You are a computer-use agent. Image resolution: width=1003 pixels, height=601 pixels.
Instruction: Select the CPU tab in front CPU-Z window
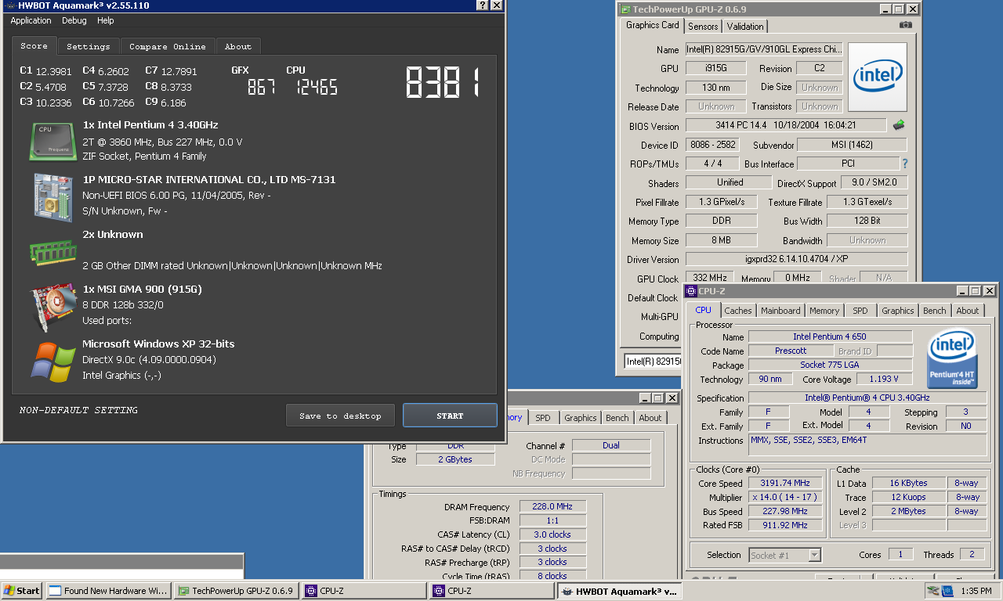(x=704, y=310)
